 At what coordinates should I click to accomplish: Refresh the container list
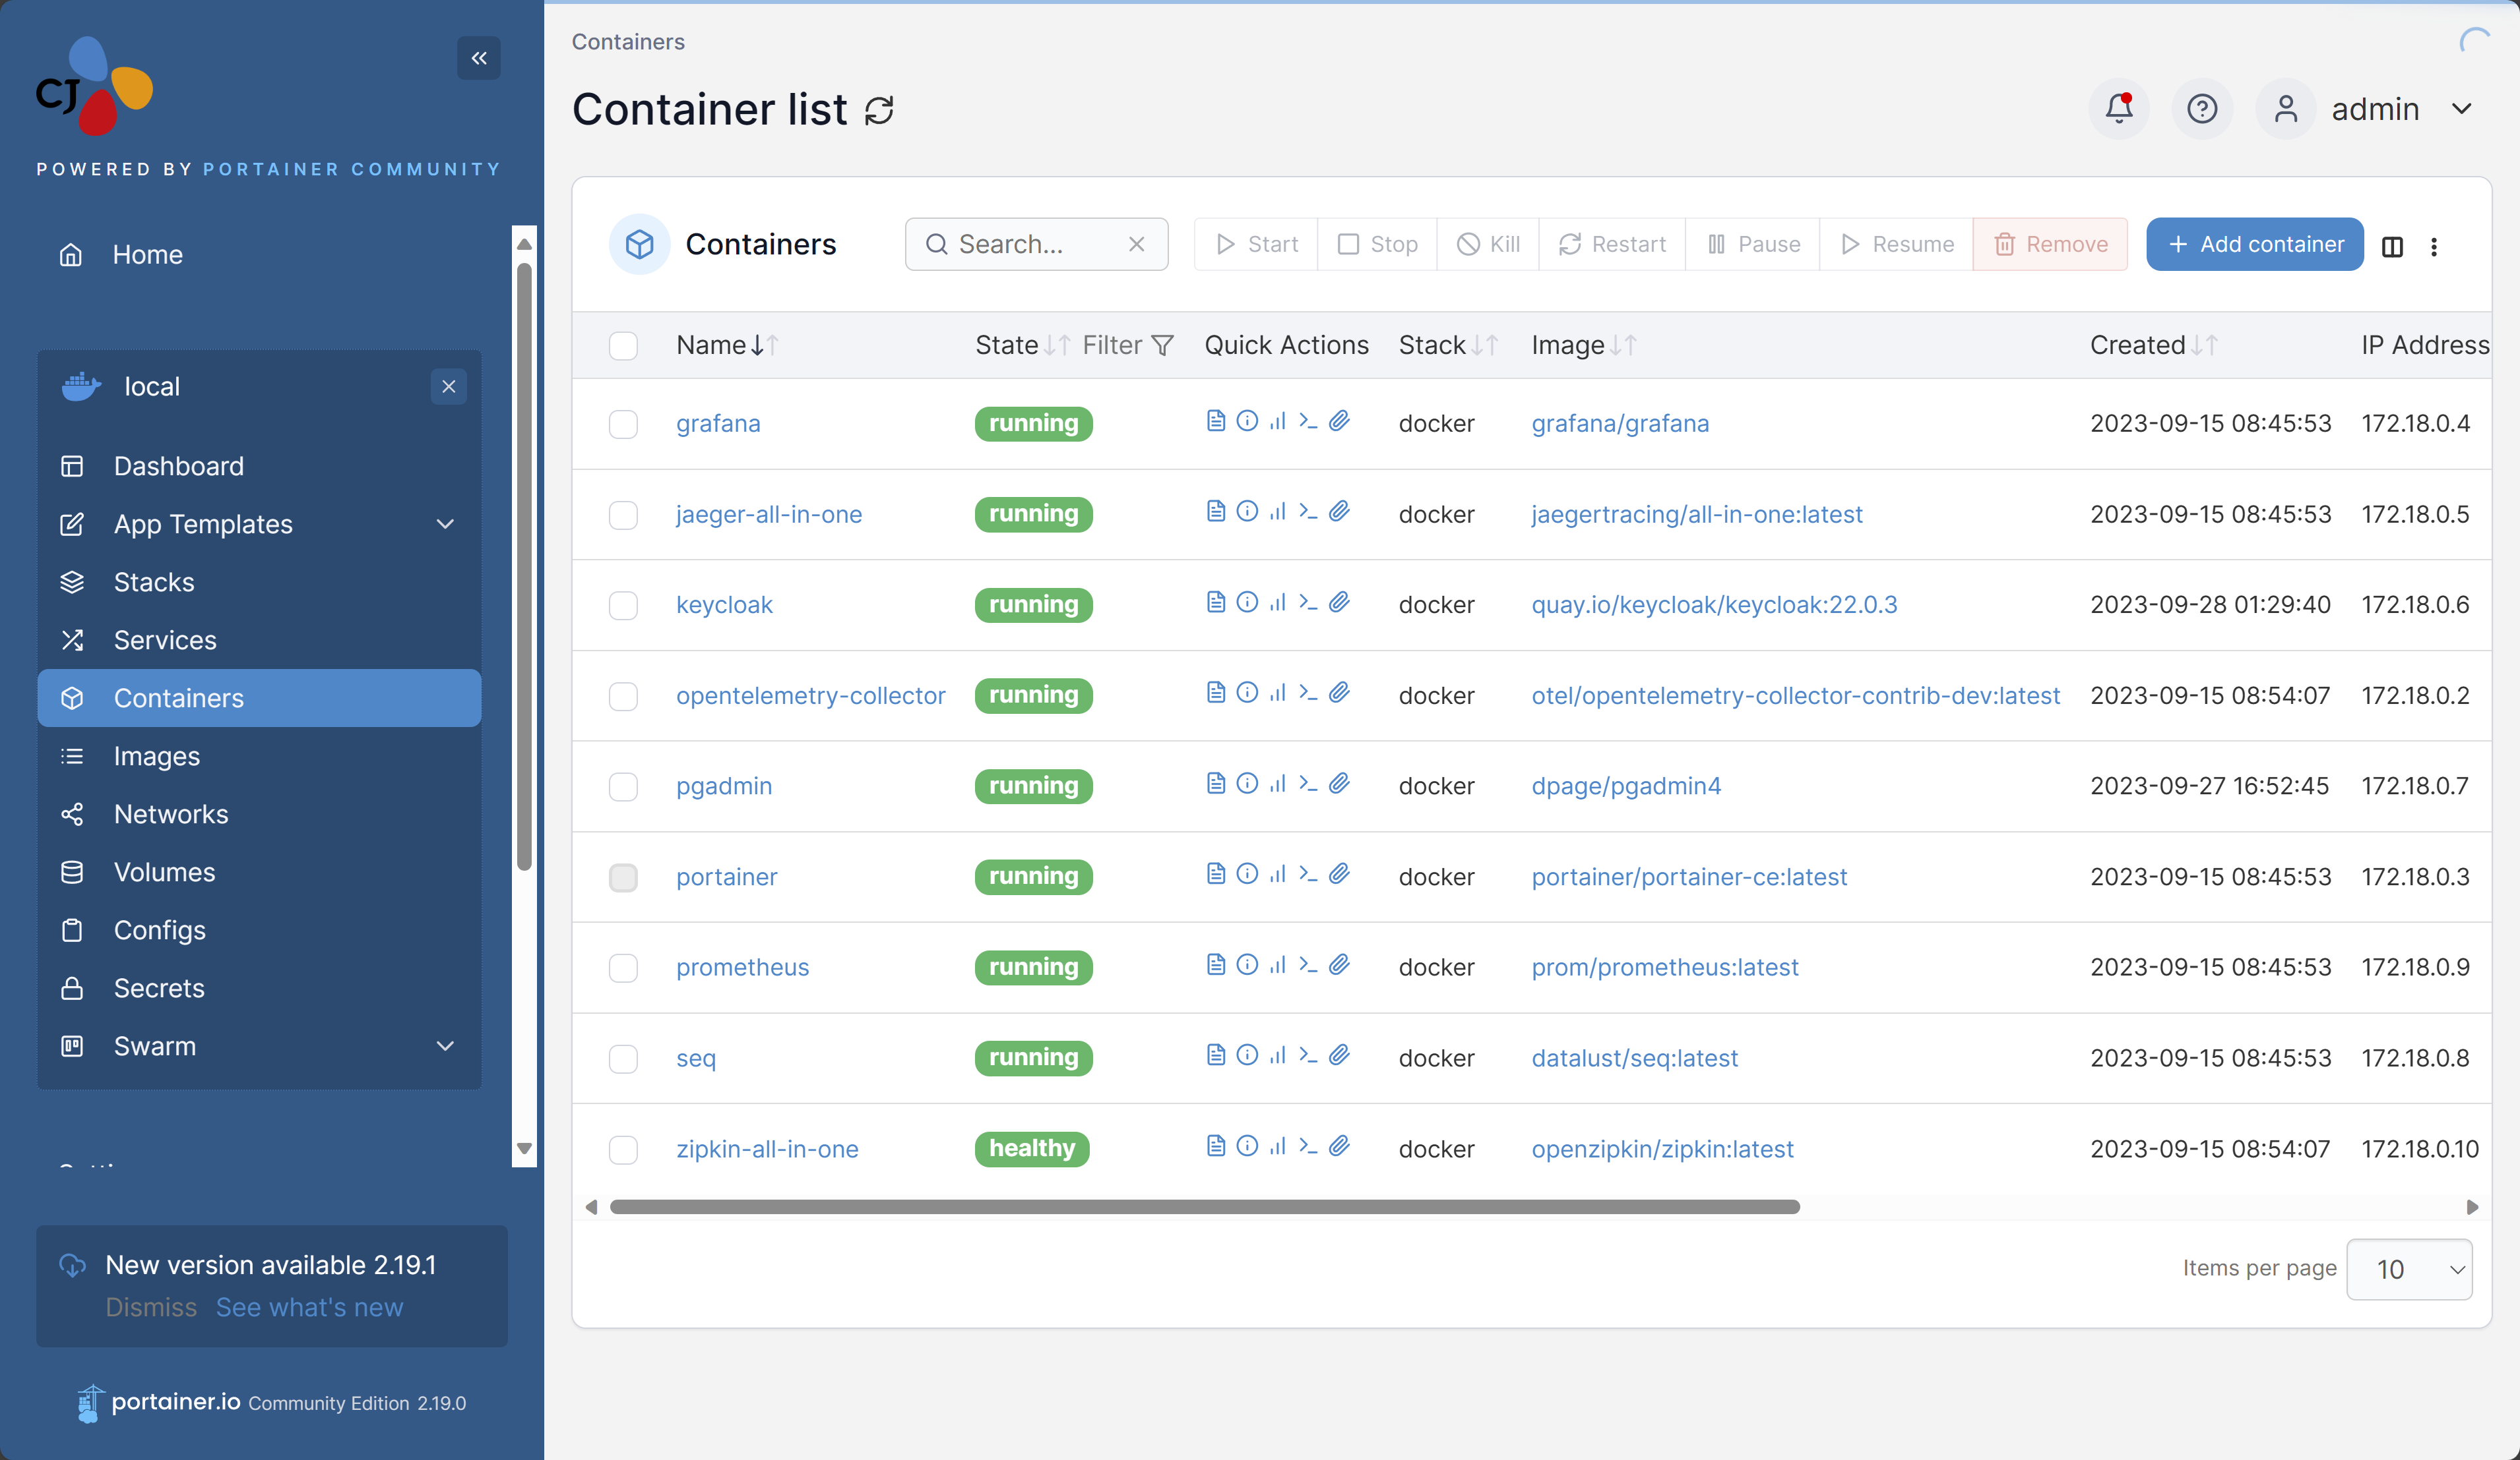[x=879, y=110]
